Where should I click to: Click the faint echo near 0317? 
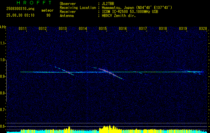(140, 73)
